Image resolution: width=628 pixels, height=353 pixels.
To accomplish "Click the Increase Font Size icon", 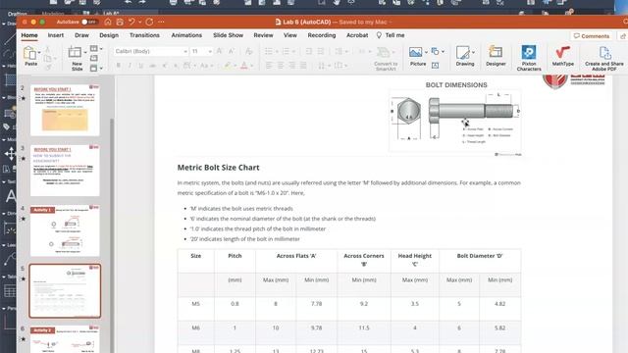I will tap(219, 51).
